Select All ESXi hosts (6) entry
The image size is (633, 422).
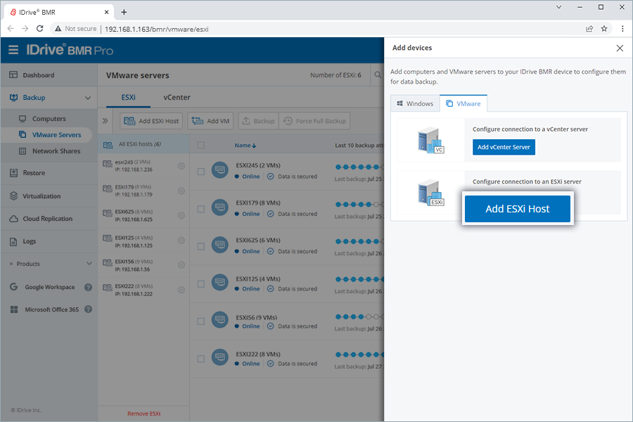coord(143,144)
